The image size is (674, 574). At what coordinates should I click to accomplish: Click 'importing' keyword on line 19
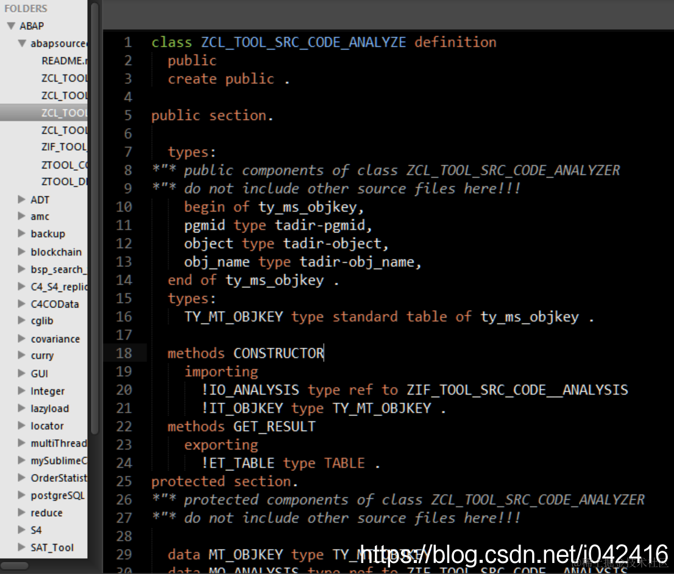pyautogui.click(x=221, y=371)
